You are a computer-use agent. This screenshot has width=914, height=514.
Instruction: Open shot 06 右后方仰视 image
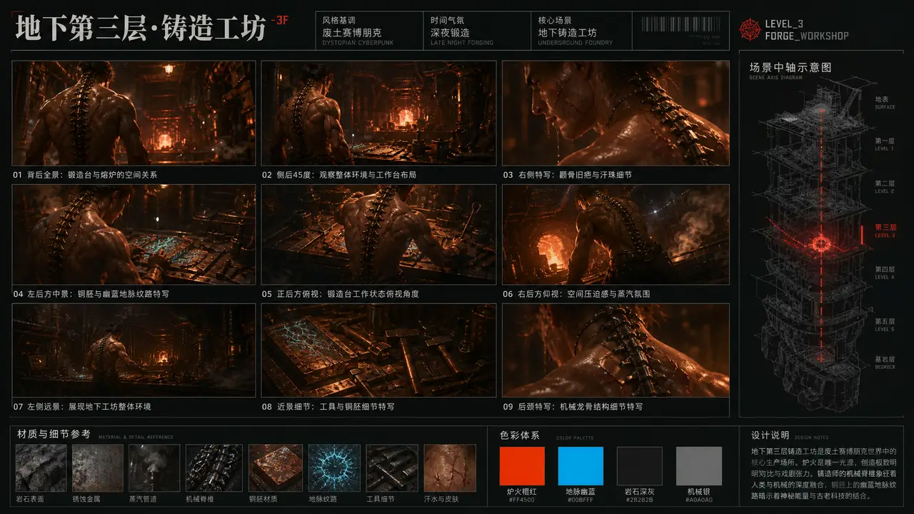click(616, 234)
